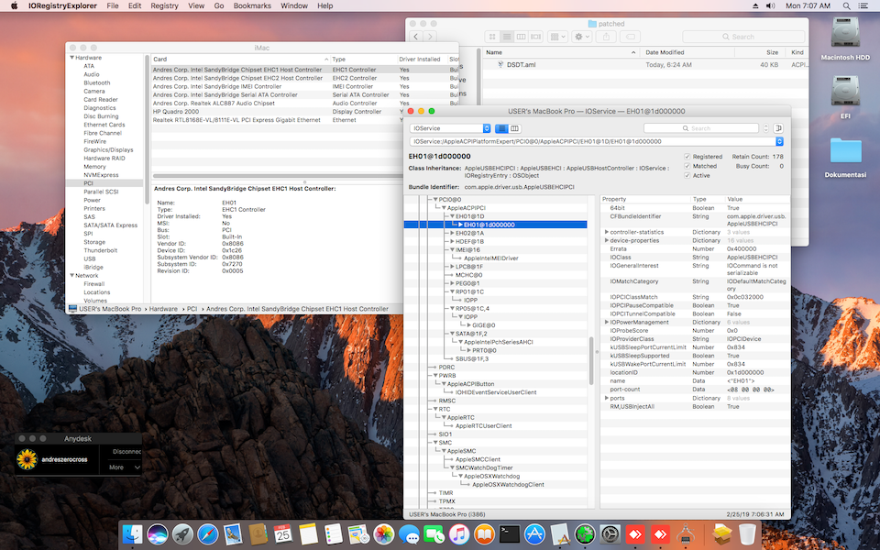Toggle the IORegistryExplorer side panel button

tap(778, 128)
